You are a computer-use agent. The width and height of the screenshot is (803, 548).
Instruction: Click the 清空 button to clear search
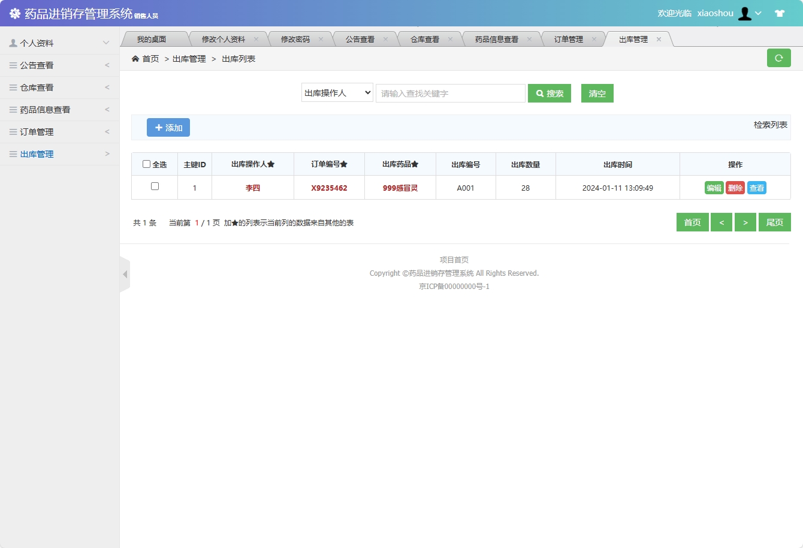tap(597, 93)
